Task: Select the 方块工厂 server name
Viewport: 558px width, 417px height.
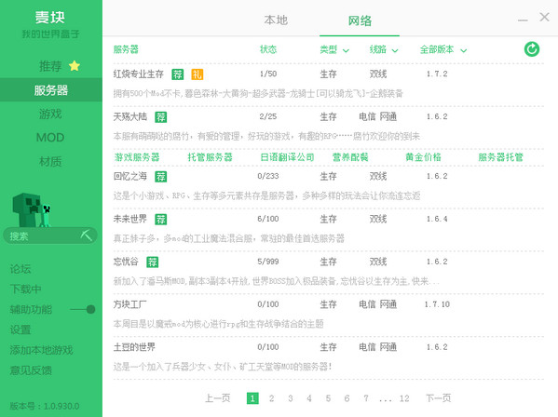Action: pyautogui.click(x=130, y=304)
